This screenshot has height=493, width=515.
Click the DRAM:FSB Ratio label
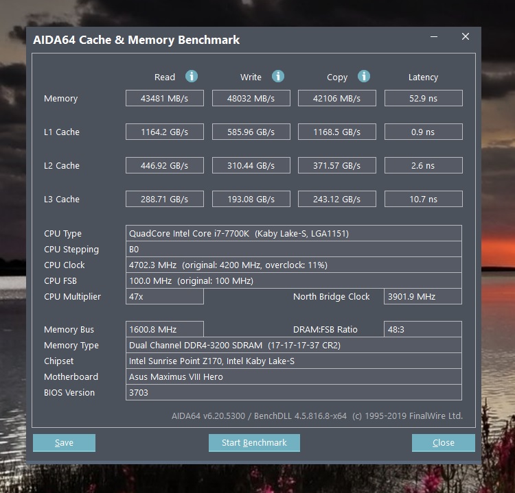click(x=325, y=329)
